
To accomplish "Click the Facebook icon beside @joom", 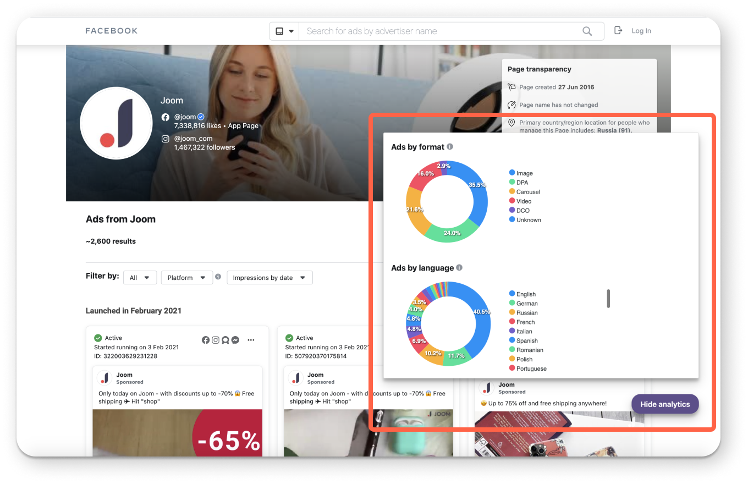I will tap(165, 117).
